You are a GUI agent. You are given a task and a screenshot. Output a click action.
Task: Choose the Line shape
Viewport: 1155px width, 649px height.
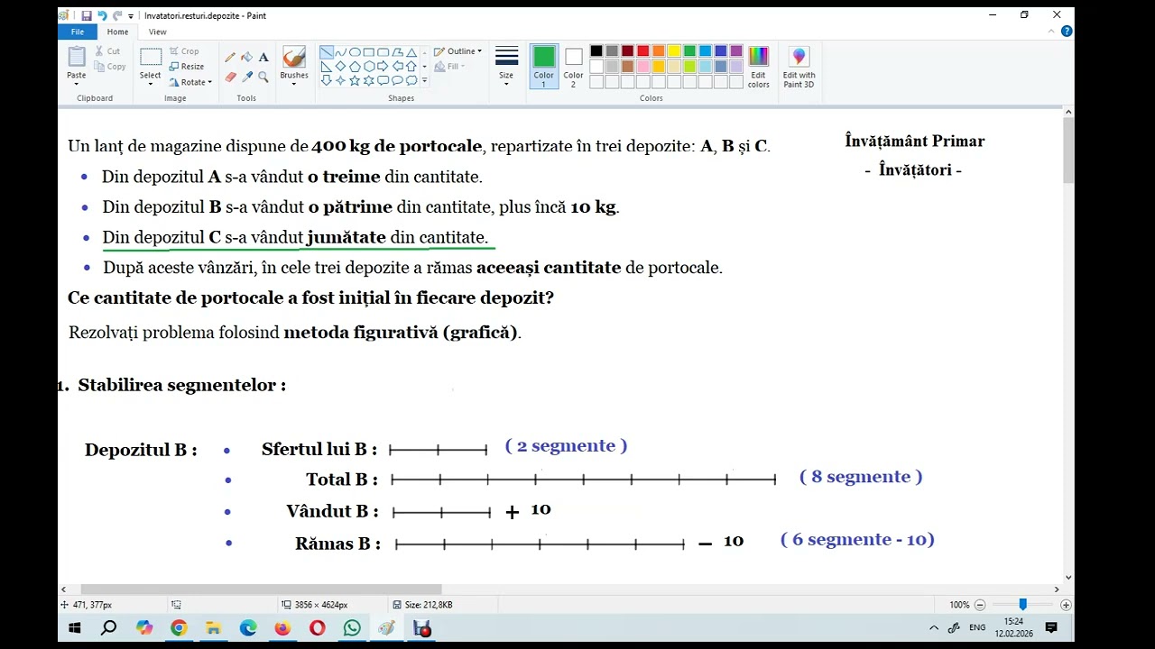pyautogui.click(x=327, y=52)
